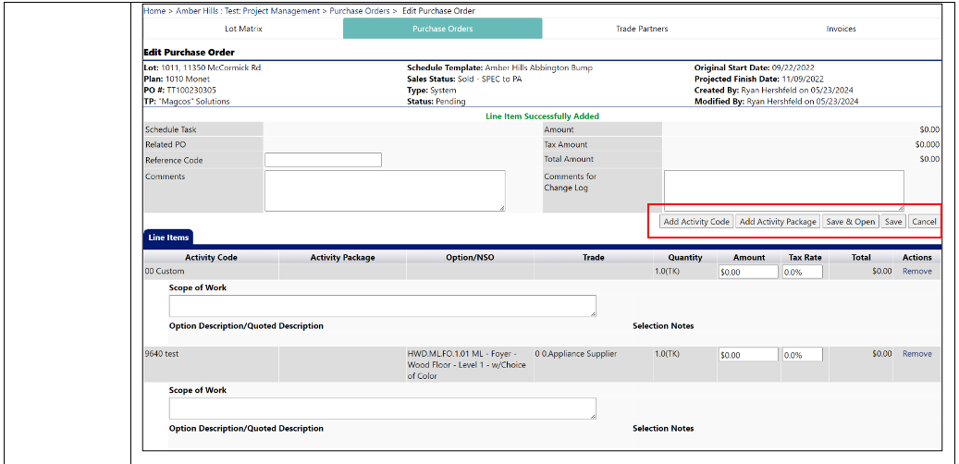Click the Tax Rate column header
The image size is (959, 464).
(804, 257)
